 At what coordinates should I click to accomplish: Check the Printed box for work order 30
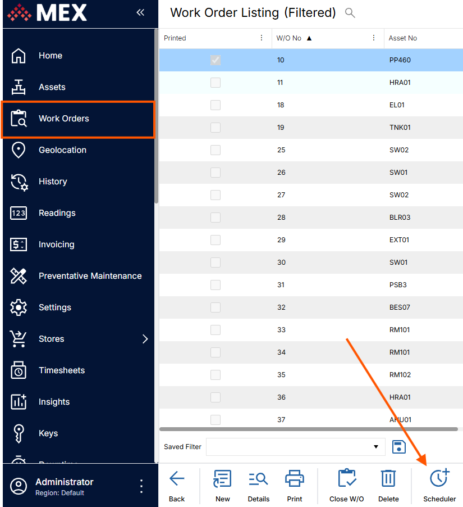pos(216,262)
